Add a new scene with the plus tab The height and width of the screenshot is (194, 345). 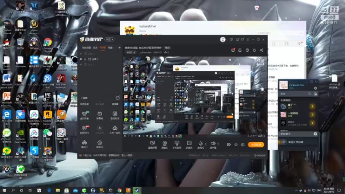(x=119, y=48)
